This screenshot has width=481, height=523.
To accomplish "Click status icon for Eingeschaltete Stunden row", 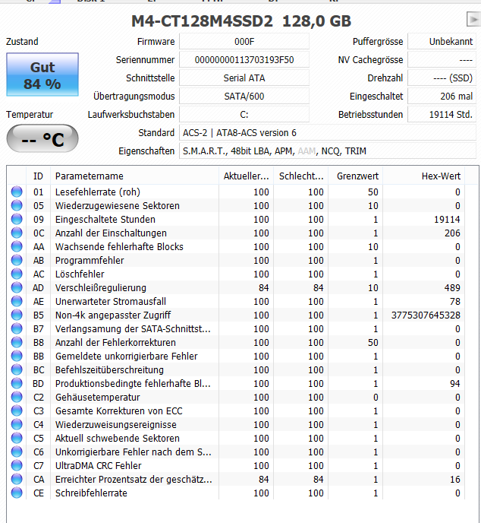I will (x=17, y=219).
